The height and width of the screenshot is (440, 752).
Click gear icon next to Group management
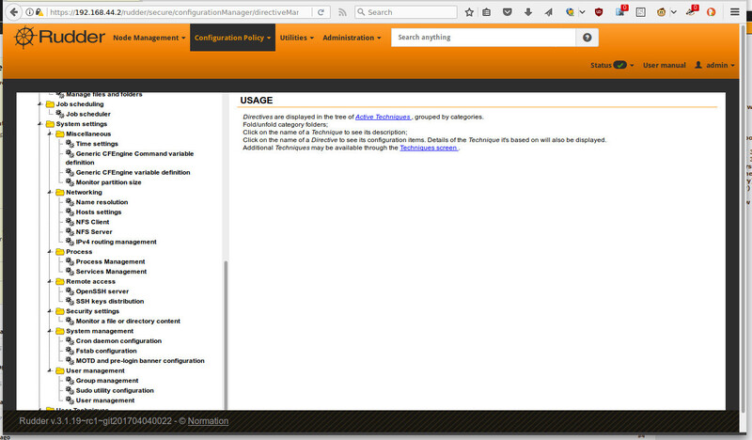(70, 381)
